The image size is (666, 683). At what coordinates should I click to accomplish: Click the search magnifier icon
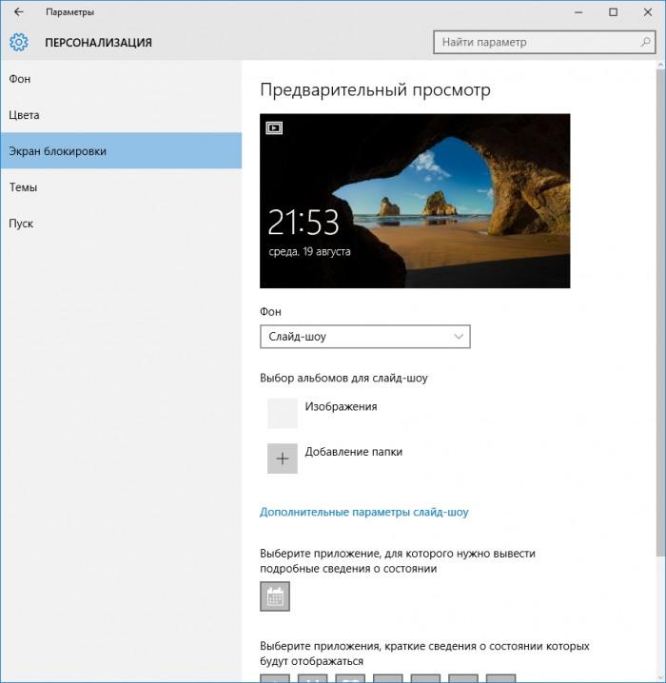(645, 42)
